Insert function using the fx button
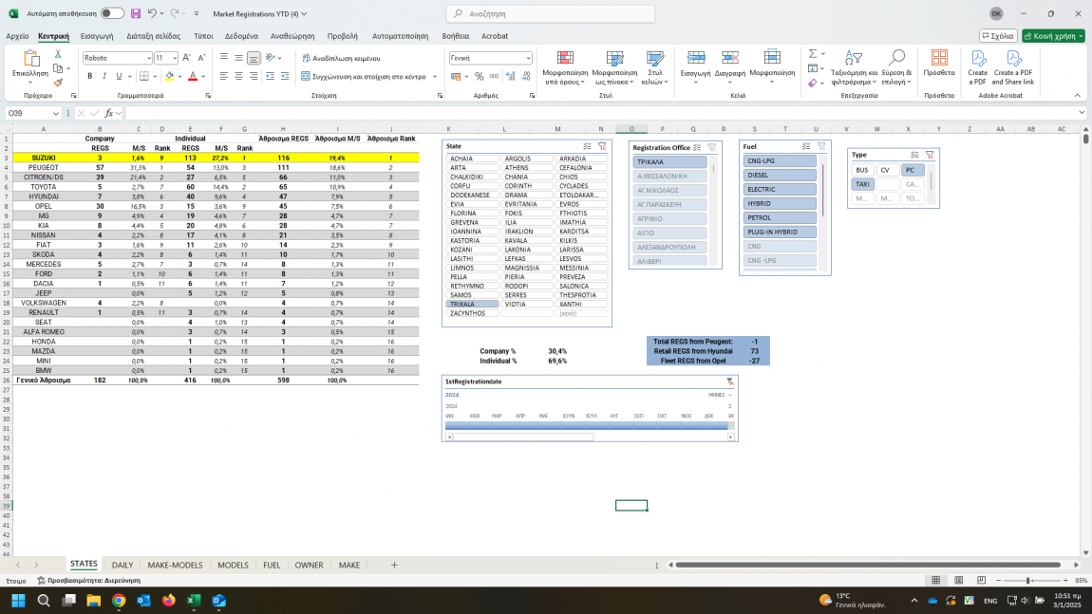1092x614 pixels. [108, 113]
